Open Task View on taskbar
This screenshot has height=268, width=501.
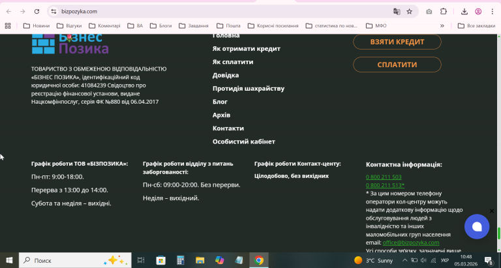click(141, 260)
